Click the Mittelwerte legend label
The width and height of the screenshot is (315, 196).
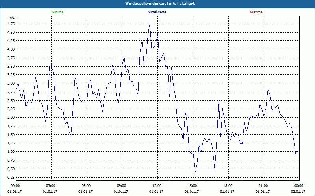[157, 12]
